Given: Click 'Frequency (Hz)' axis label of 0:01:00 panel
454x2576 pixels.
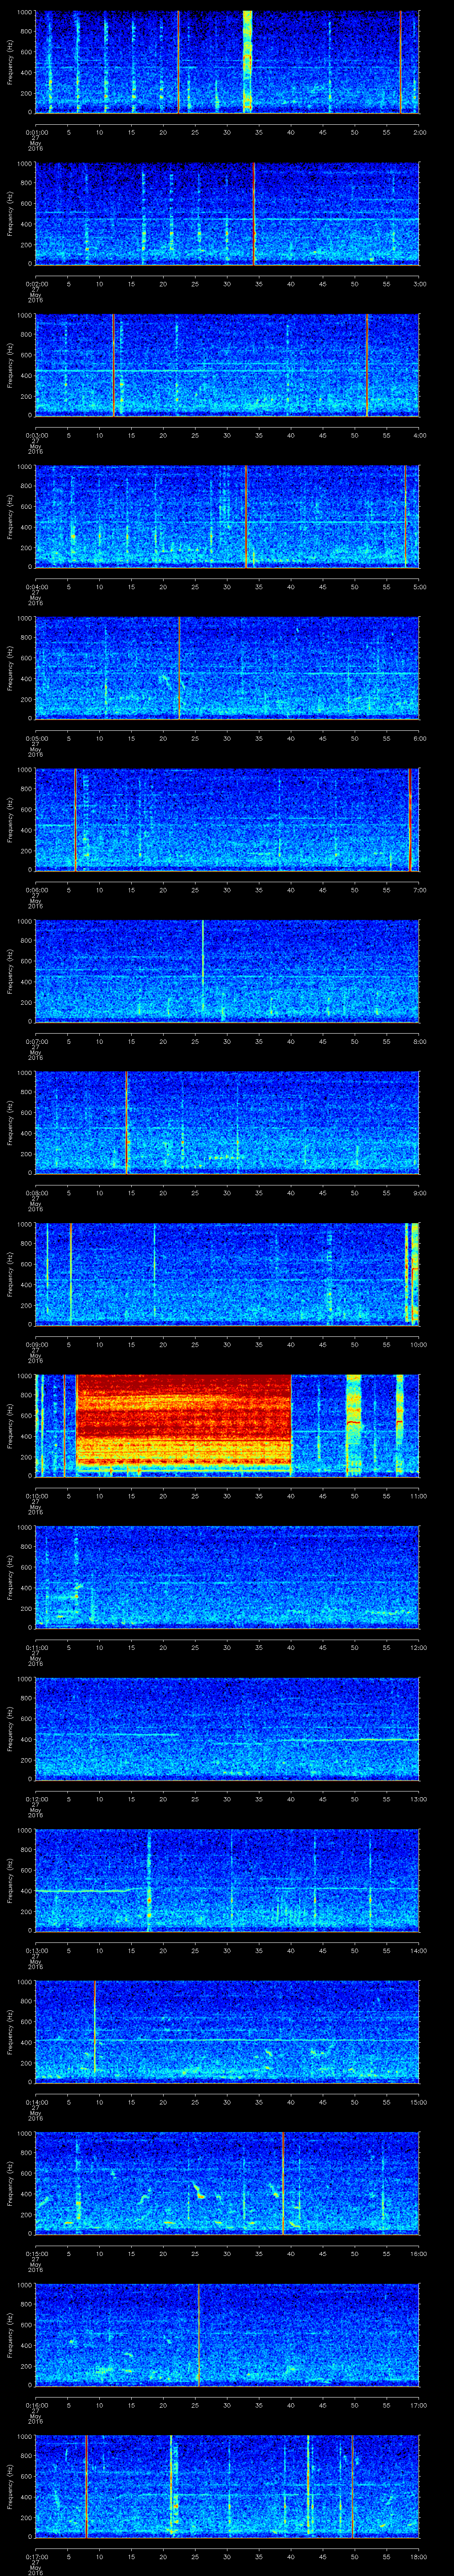Looking at the screenshot, I should [10, 62].
